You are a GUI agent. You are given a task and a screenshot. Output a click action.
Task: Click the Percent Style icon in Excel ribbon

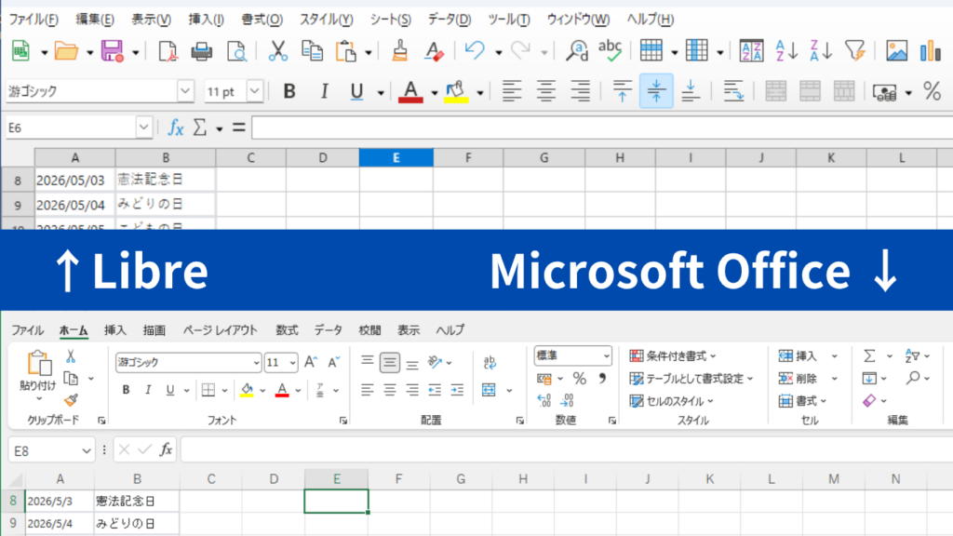click(x=579, y=379)
